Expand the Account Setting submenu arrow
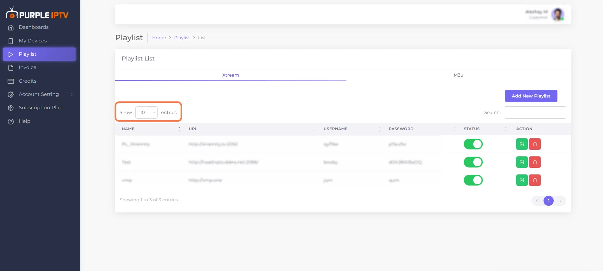Viewport: 603px width, 271px height. 72,94
